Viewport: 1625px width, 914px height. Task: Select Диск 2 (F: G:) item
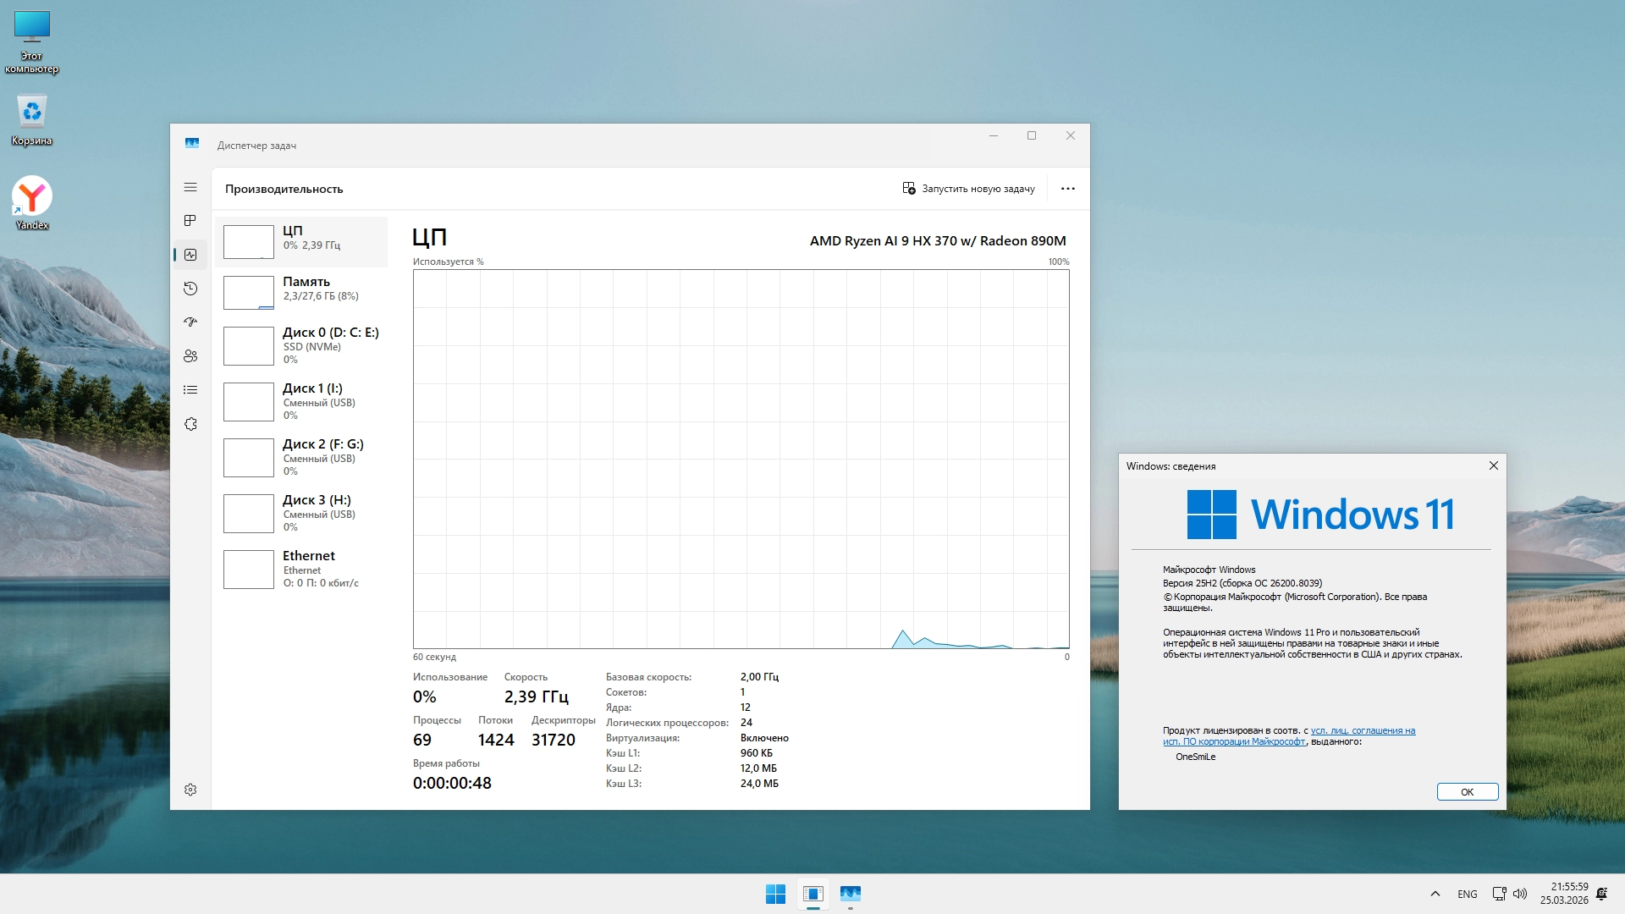pos(301,457)
